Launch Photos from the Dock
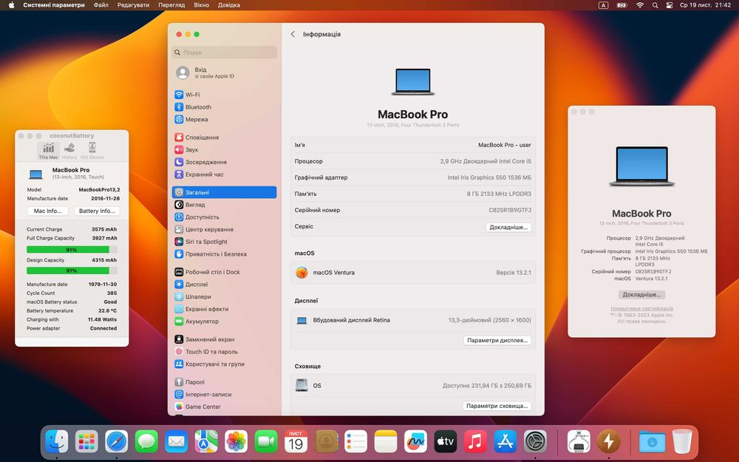Viewport: 739px width, 462px height. (236, 442)
